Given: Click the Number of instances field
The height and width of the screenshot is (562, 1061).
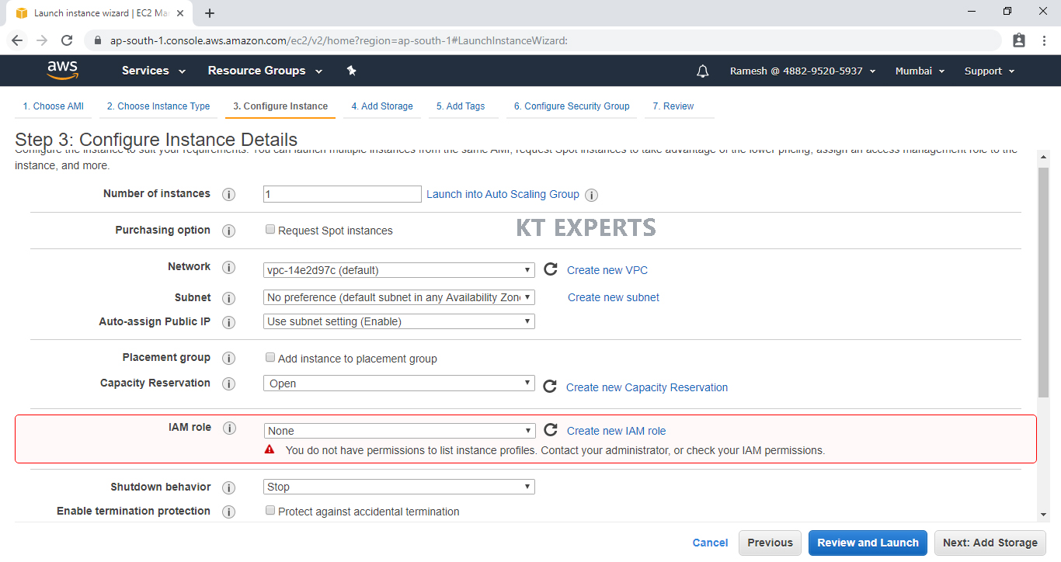Looking at the screenshot, I should (x=343, y=194).
